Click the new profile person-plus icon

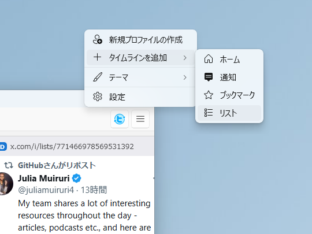(x=98, y=39)
